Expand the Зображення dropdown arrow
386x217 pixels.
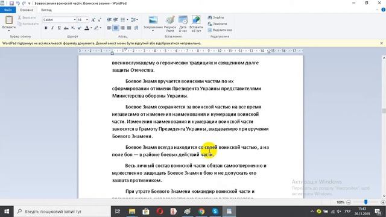[153, 31]
